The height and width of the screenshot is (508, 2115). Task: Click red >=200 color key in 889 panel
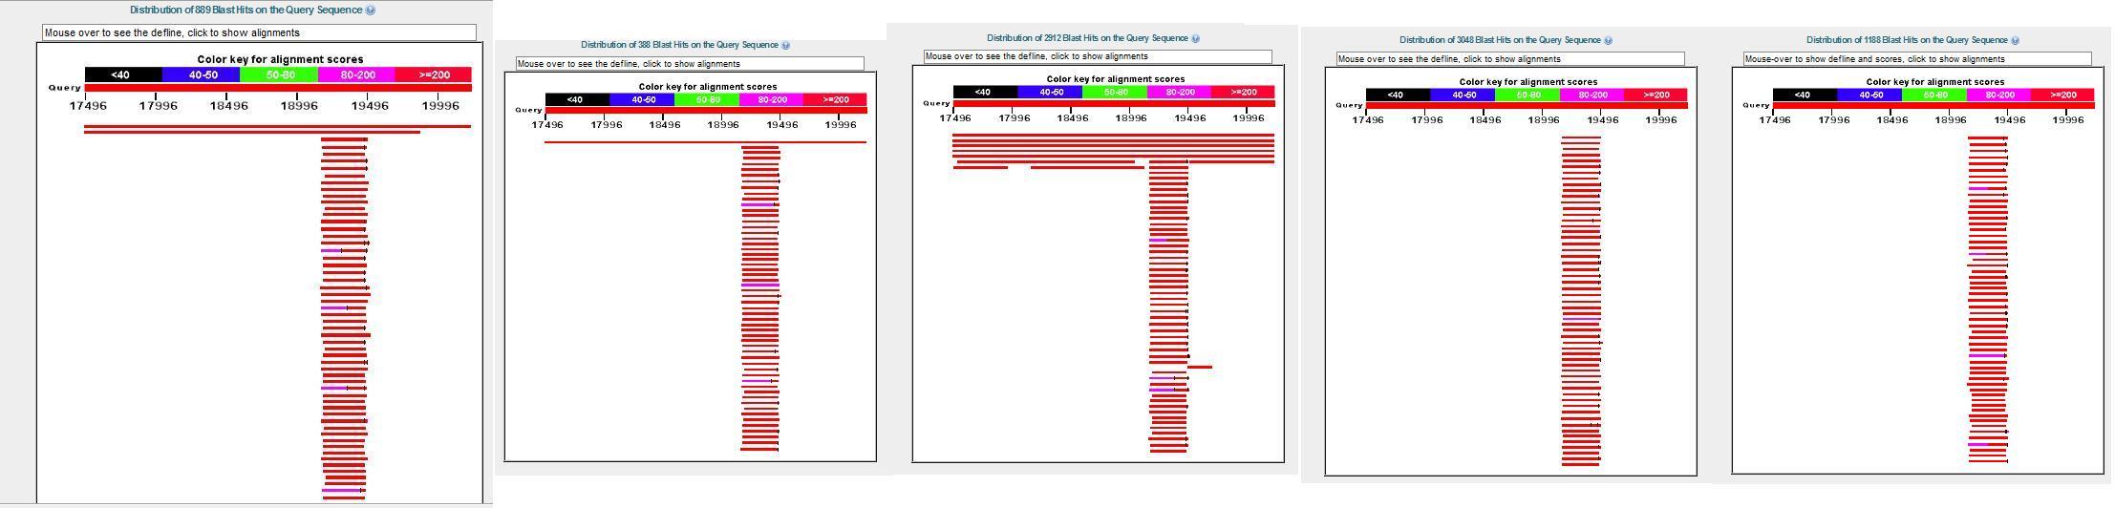(x=434, y=74)
